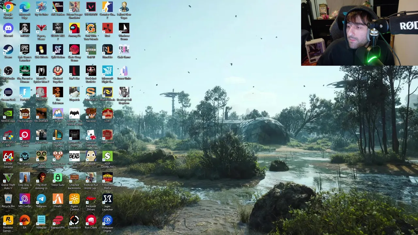
Task: Click the FiveM shortcut
Action: pos(58,199)
